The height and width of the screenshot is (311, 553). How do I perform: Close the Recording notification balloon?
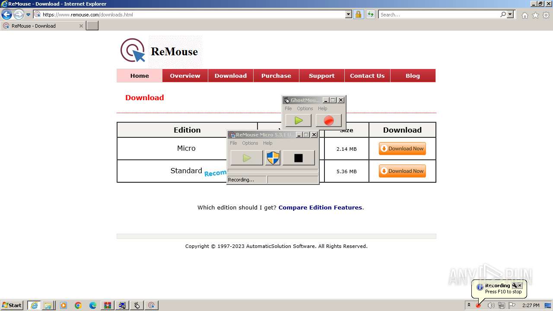click(x=520, y=286)
